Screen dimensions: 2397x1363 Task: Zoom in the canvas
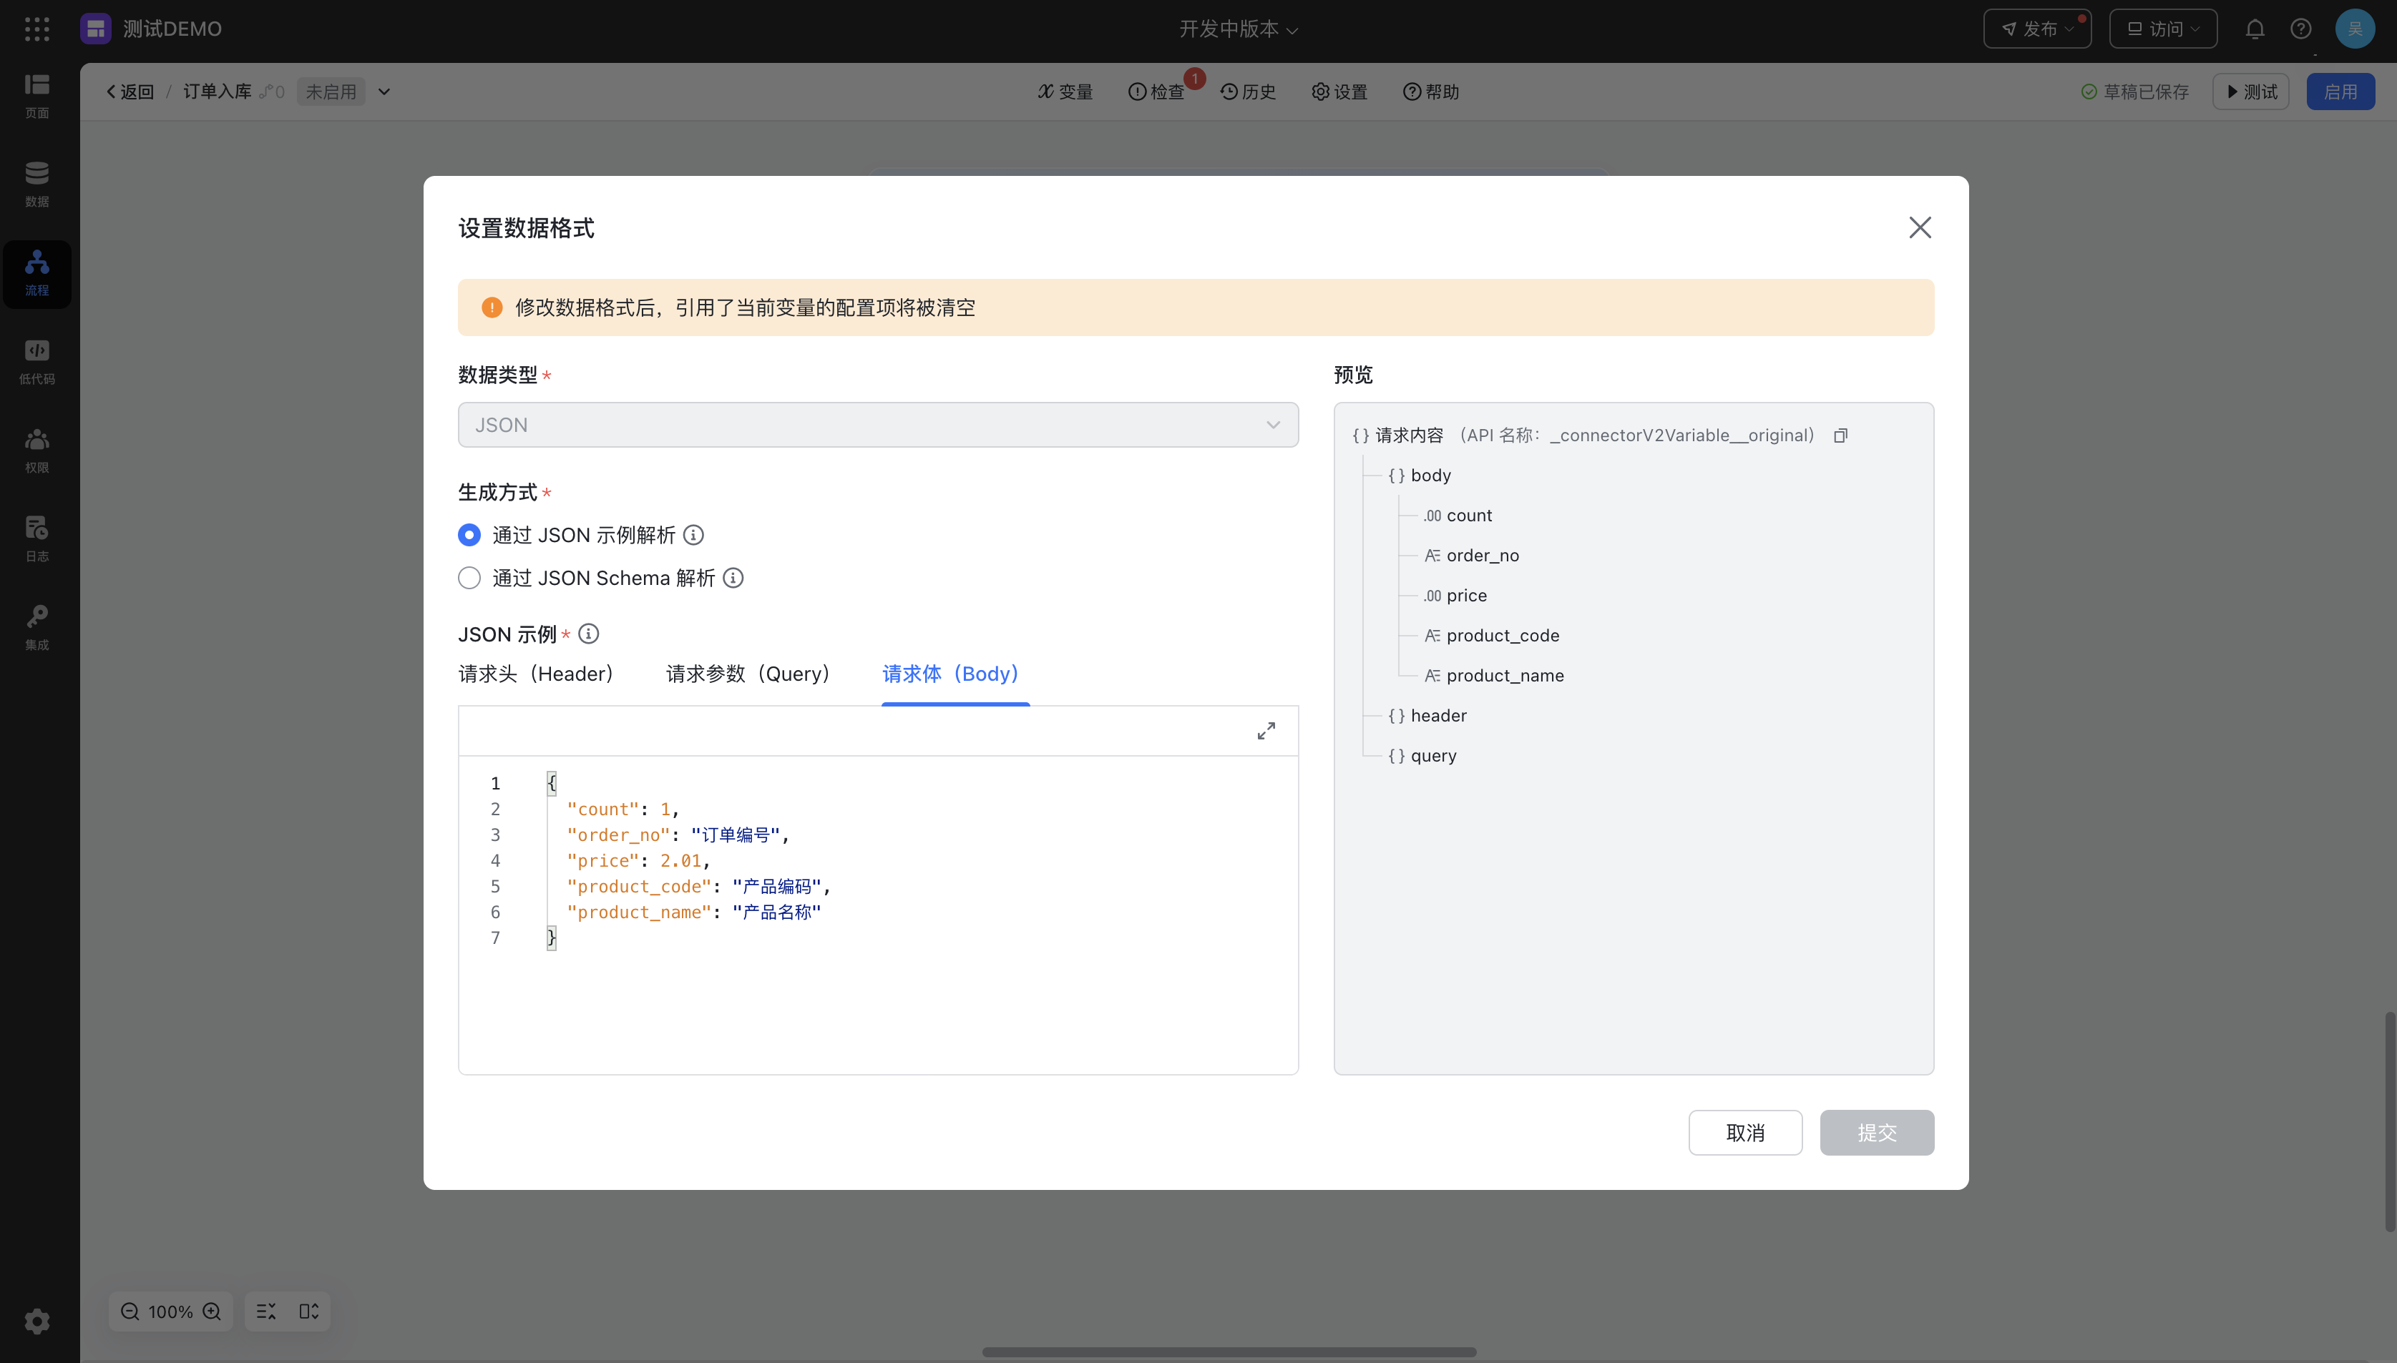pyautogui.click(x=213, y=1312)
